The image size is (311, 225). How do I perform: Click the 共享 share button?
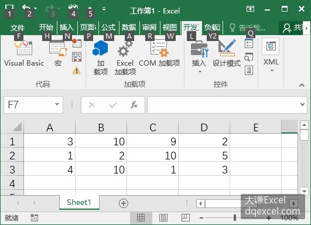coord(292,28)
